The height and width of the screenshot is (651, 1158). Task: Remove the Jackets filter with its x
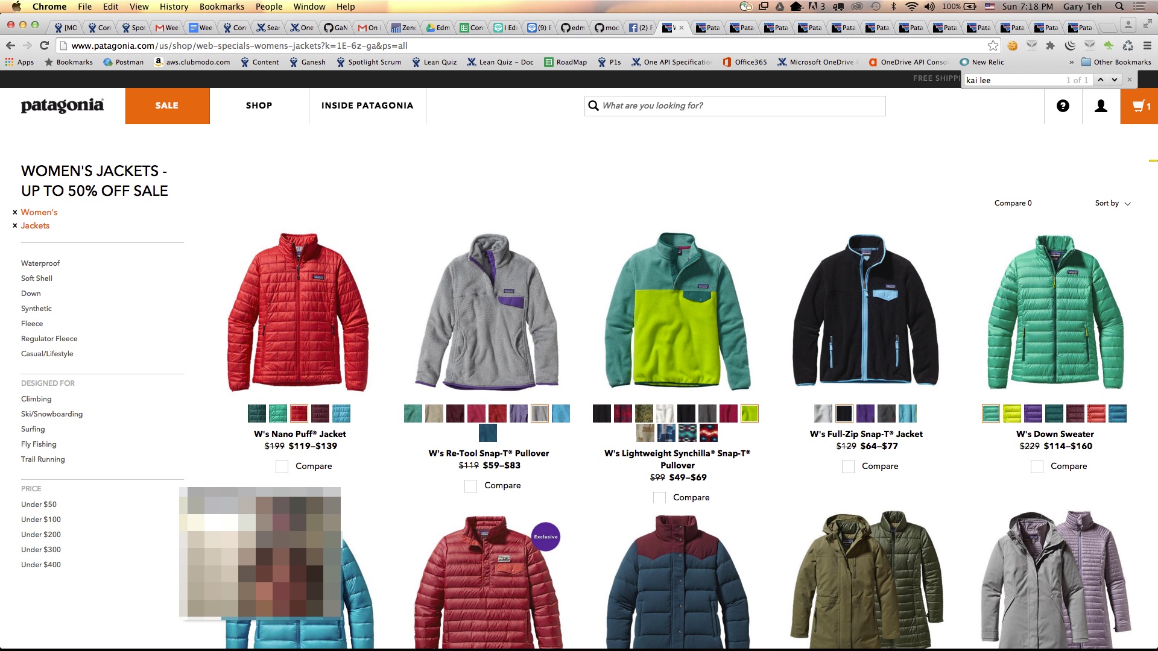tap(15, 225)
